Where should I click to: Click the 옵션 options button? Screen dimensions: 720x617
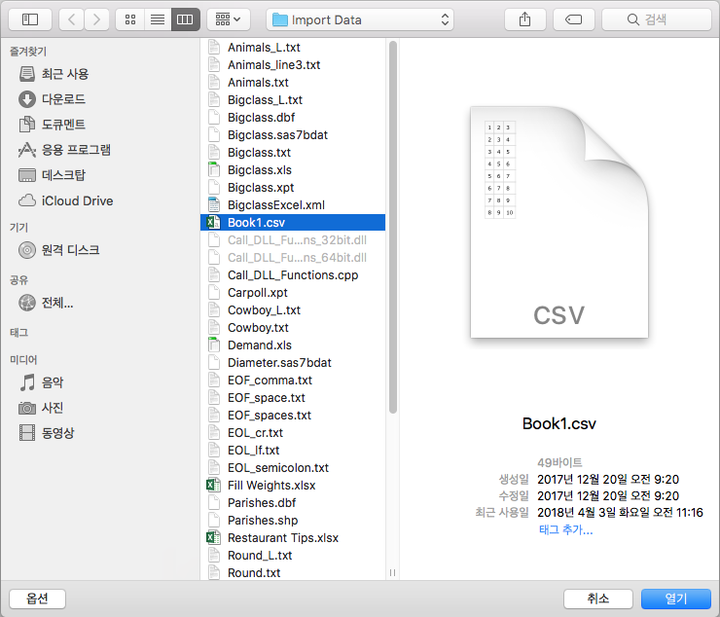point(37,599)
